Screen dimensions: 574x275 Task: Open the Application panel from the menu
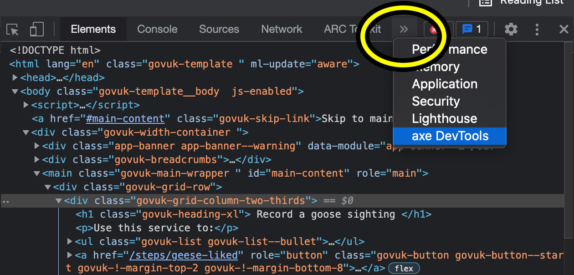[444, 84]
